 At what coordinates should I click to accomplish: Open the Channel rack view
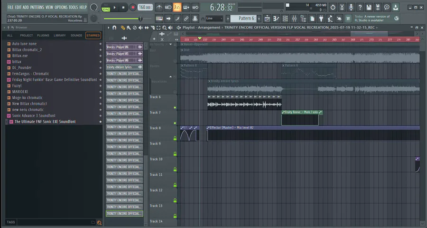285,19
